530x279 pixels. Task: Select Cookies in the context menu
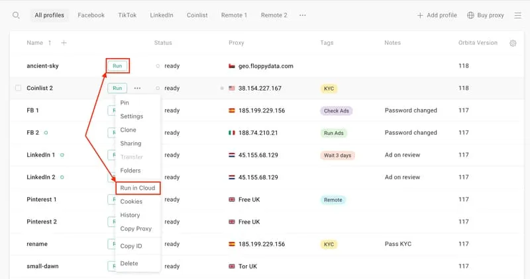coord(131,202)
